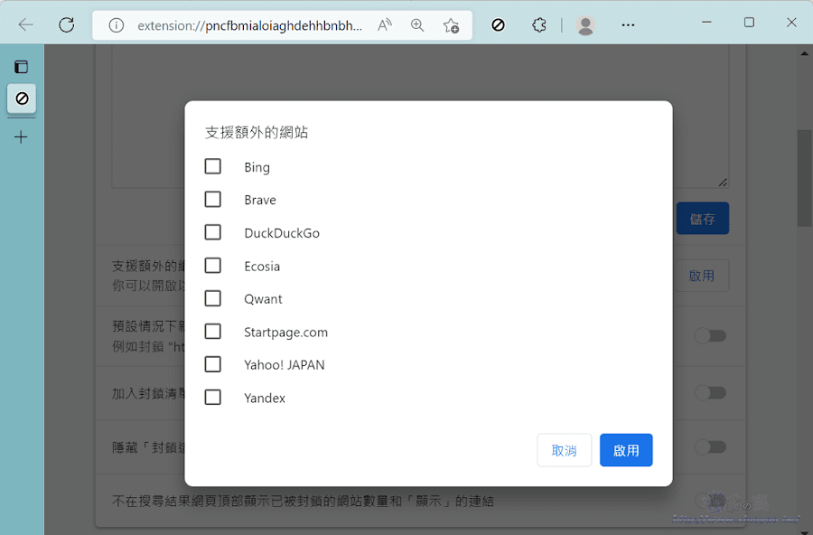Check the Bing checkbox

point(212,166)
